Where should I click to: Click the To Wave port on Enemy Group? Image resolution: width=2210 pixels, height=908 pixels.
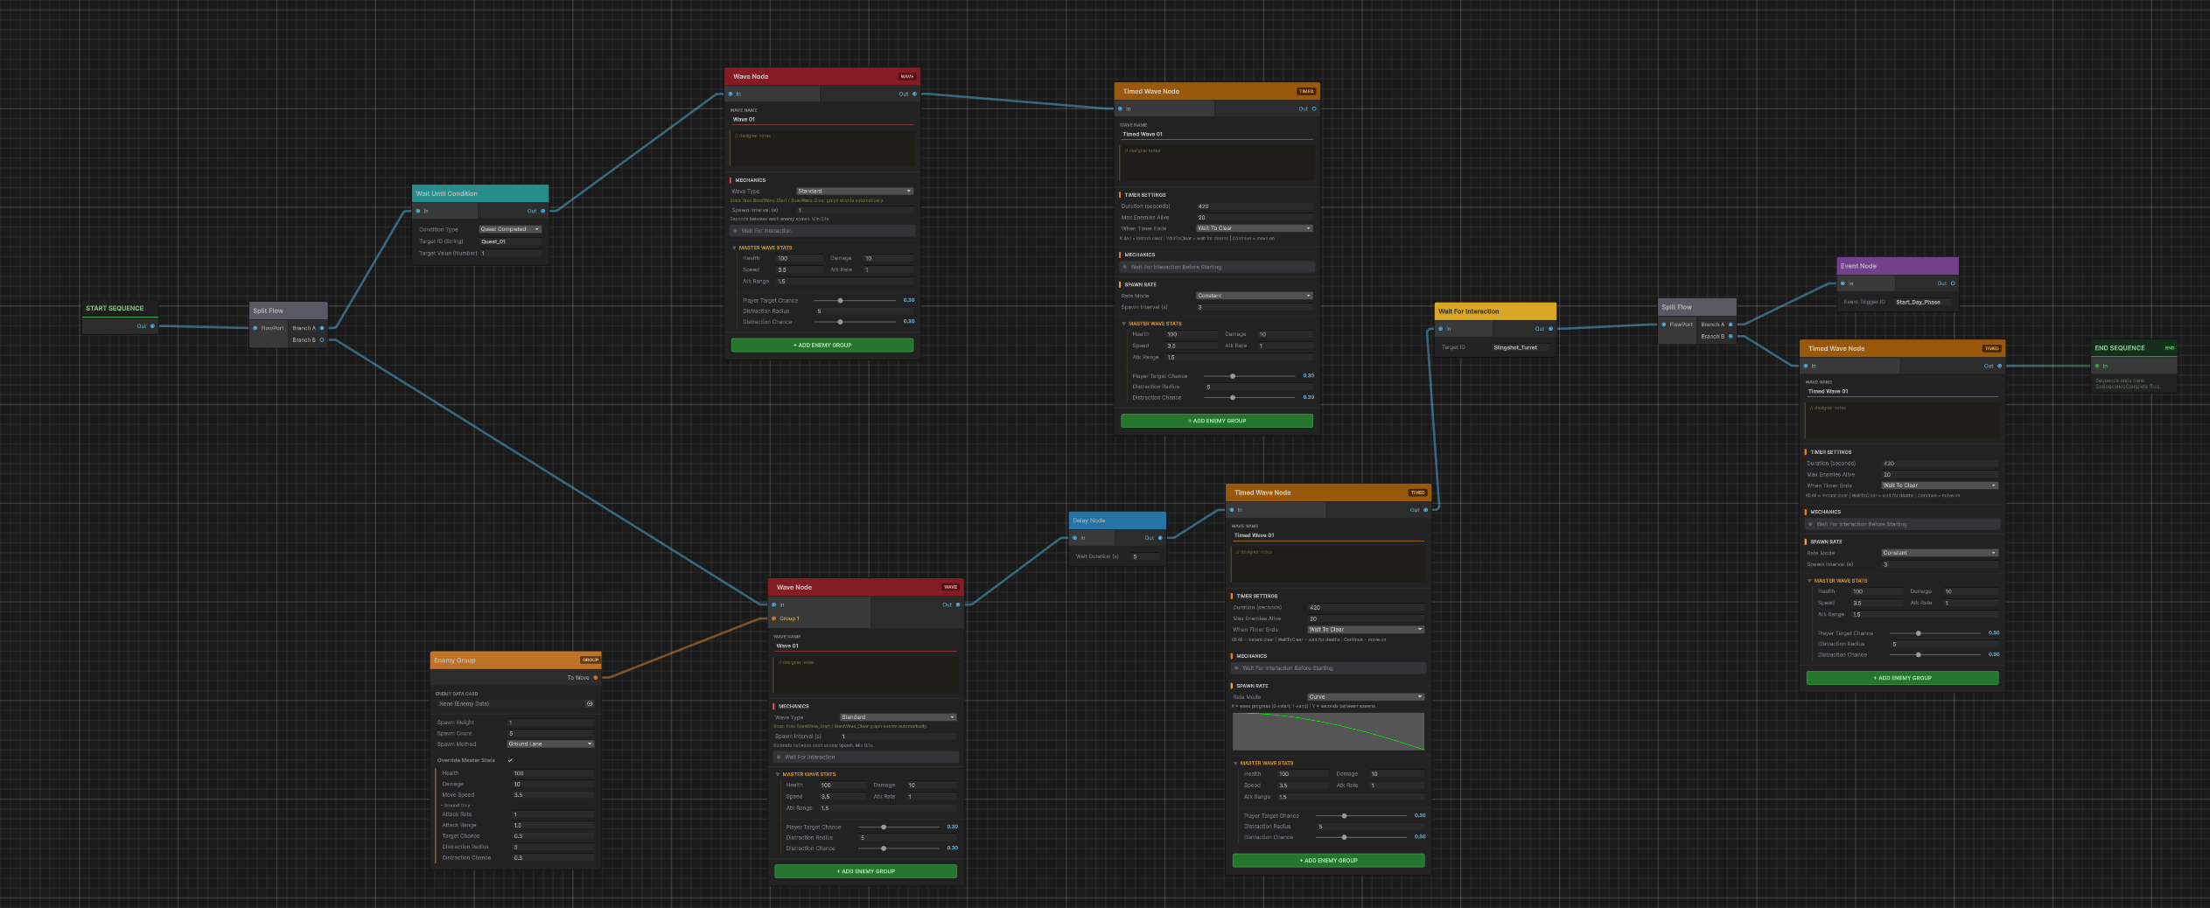pyautogui.click(x=596, y=677)
